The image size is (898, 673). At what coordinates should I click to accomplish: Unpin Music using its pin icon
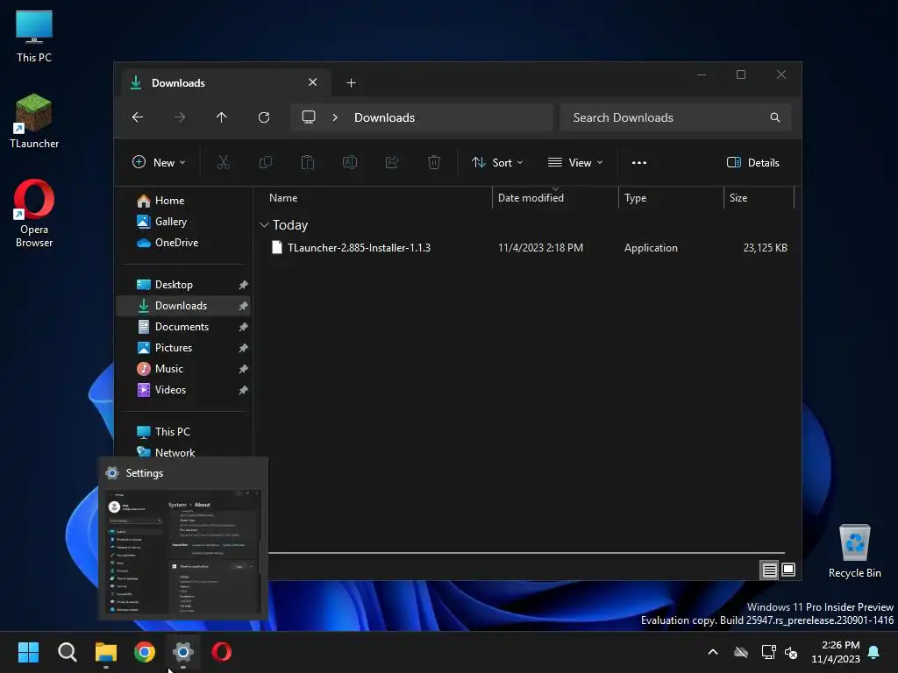(244, 369)
